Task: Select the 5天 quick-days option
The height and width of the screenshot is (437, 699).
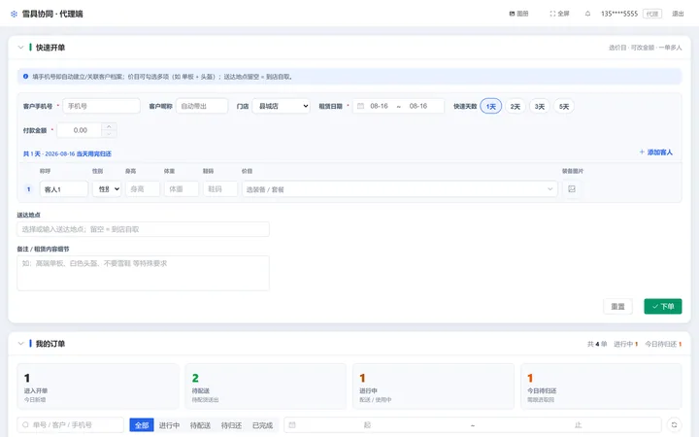Action: (564, 106)
